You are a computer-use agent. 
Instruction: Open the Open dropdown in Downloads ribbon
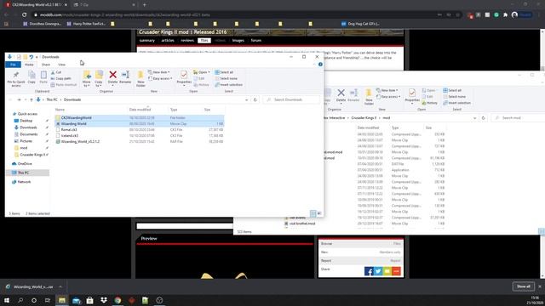coord(202,72)
